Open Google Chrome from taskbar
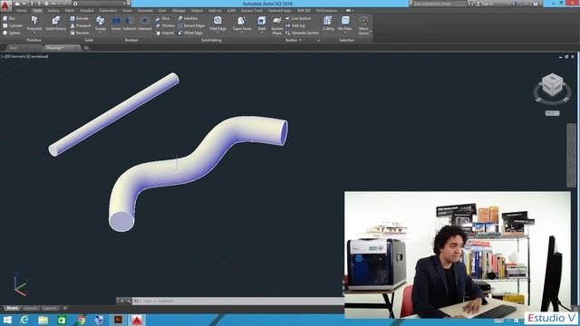This screenshot has width=580, height=326. (x=81, y=320)
